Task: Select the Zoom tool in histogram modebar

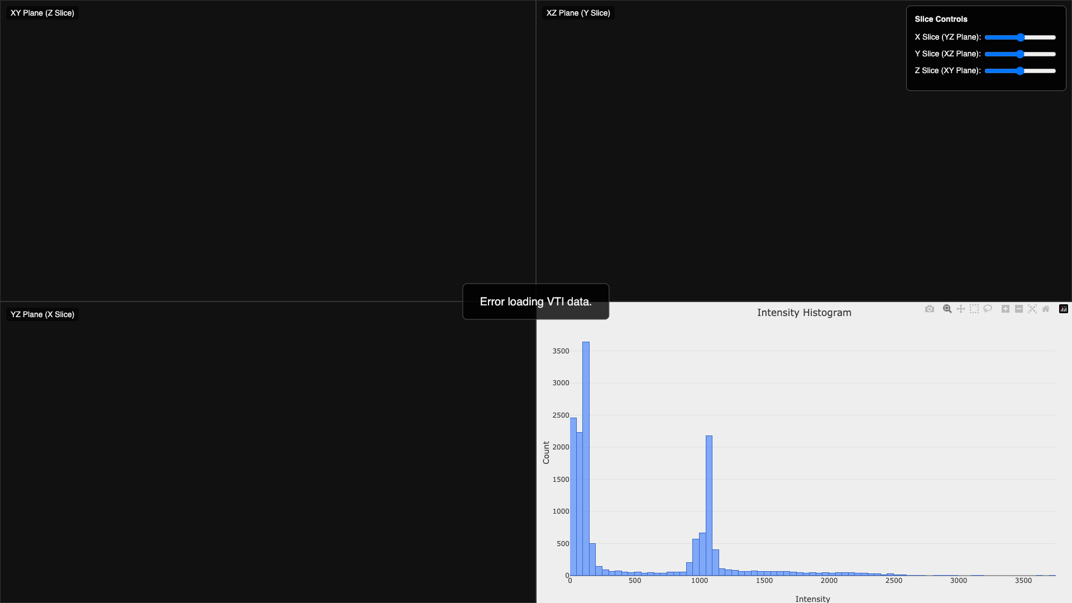Action: point(947,309)
